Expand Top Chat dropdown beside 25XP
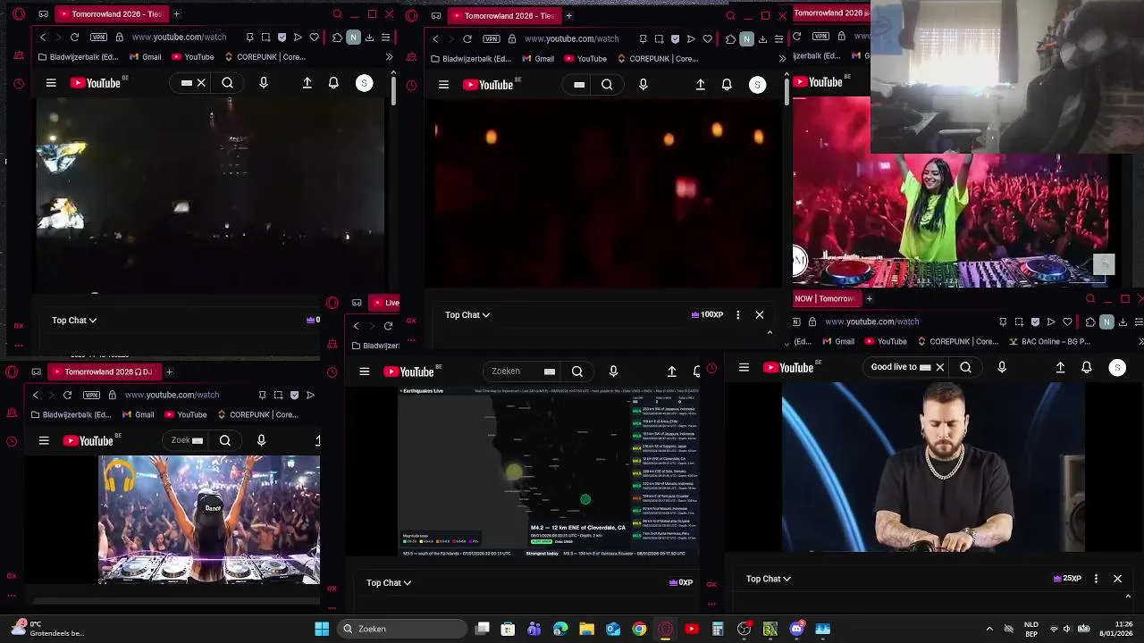Screen dimensions: 1144x643 pyautogui.click(x=769, y=579)
